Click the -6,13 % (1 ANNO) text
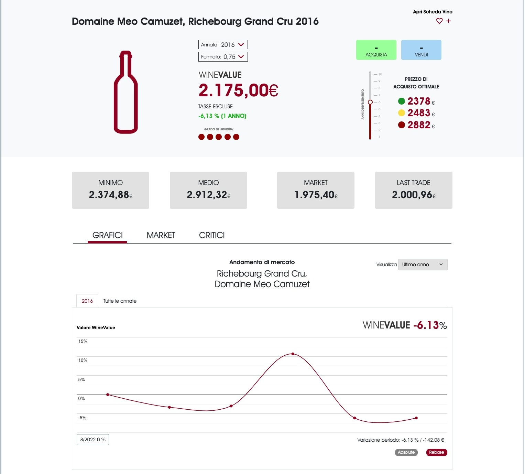The image size is (525, 474). click(222, 116)
